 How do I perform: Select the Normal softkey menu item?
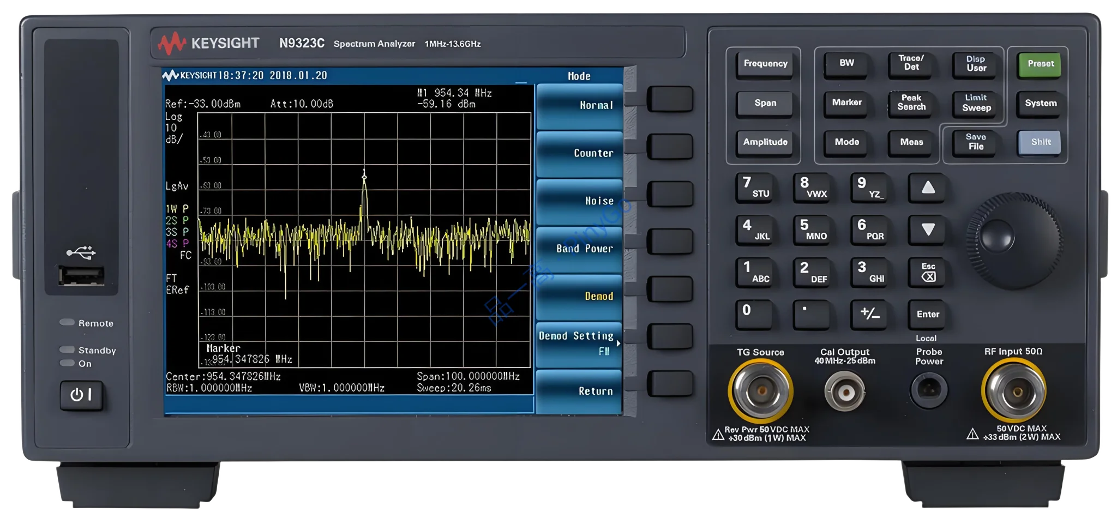[579, 106]
